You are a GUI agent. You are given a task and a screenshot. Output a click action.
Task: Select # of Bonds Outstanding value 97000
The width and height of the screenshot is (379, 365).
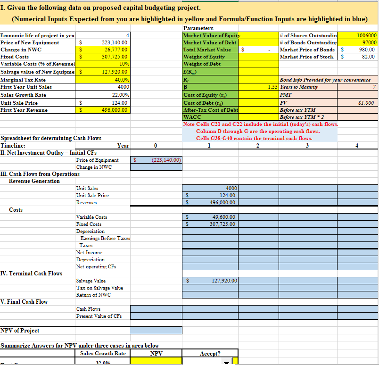[x=357, y=42]
